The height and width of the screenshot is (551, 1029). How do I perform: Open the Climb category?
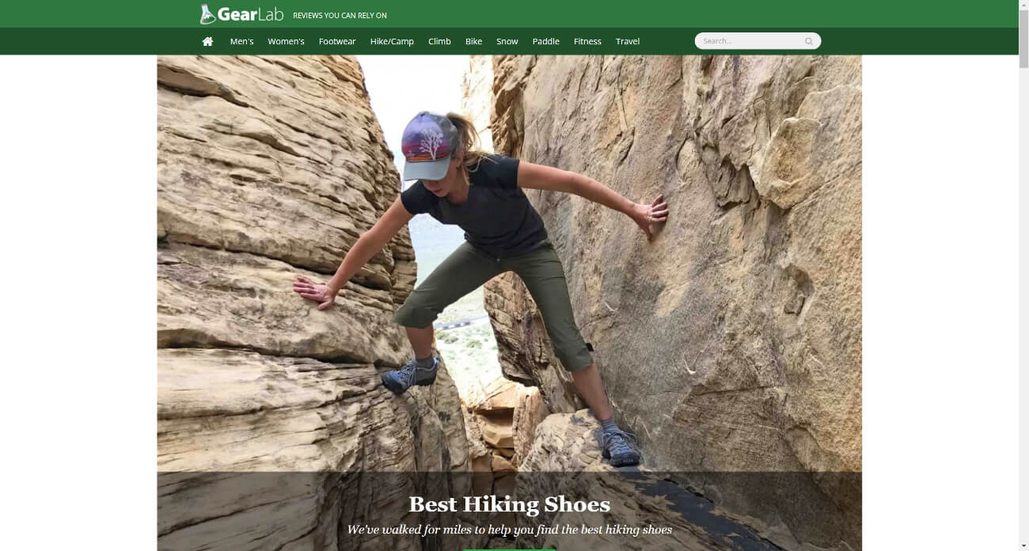[x=439, y=41]
